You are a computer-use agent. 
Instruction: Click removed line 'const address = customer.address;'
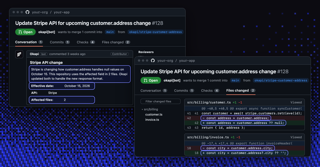click(x=236, y=118)
